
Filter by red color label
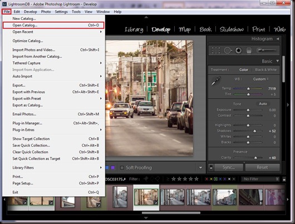[206, 179]
